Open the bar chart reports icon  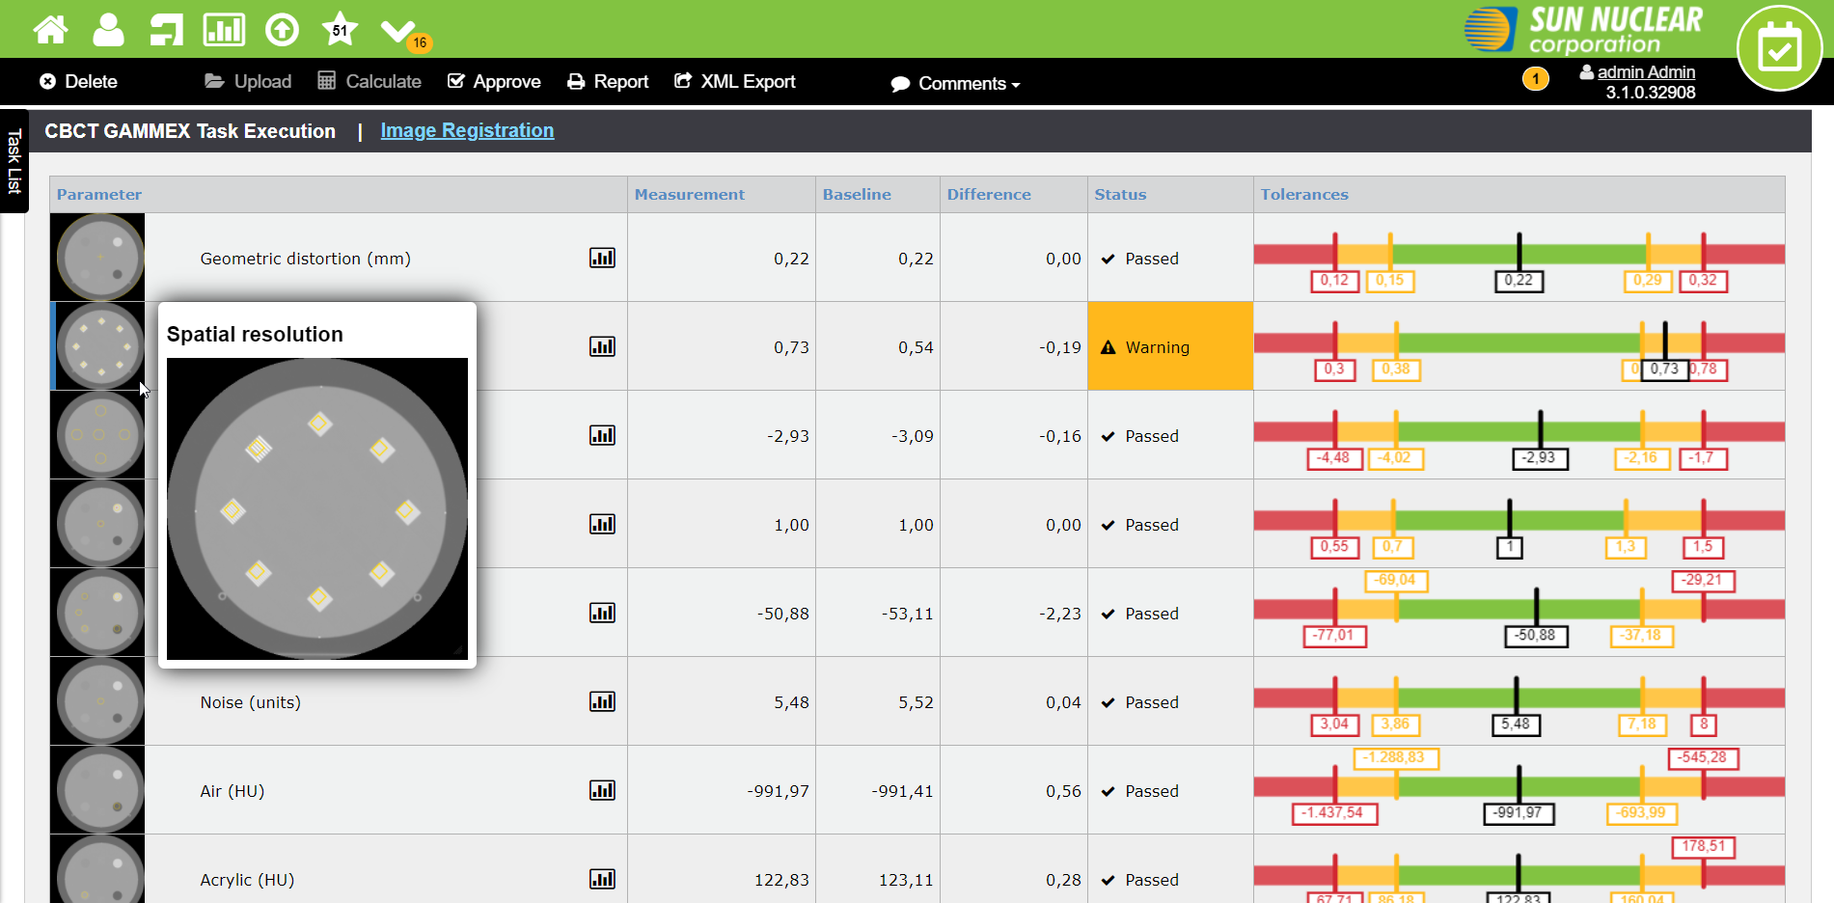coord(224,30)
